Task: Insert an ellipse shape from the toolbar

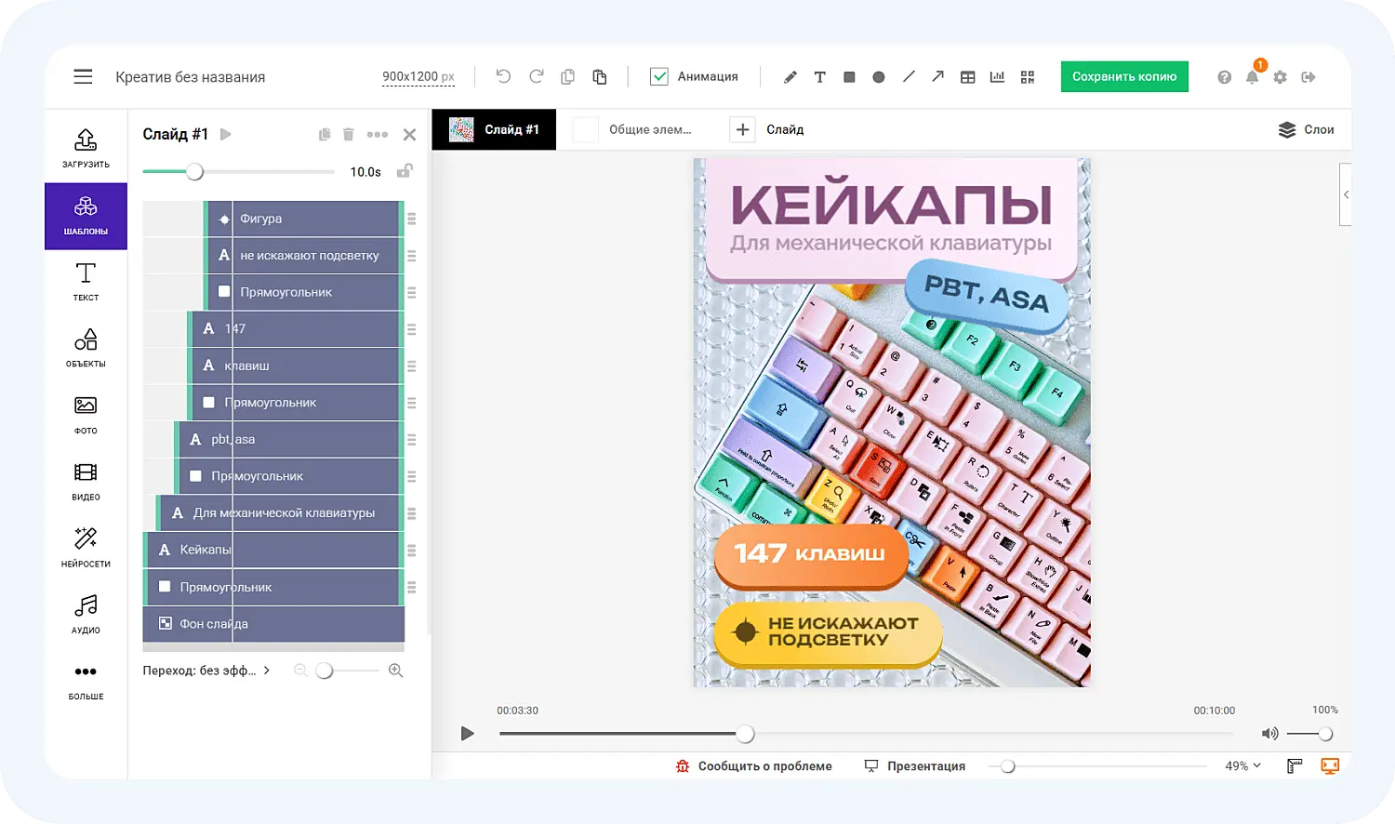Action: (x=879, y=77)
